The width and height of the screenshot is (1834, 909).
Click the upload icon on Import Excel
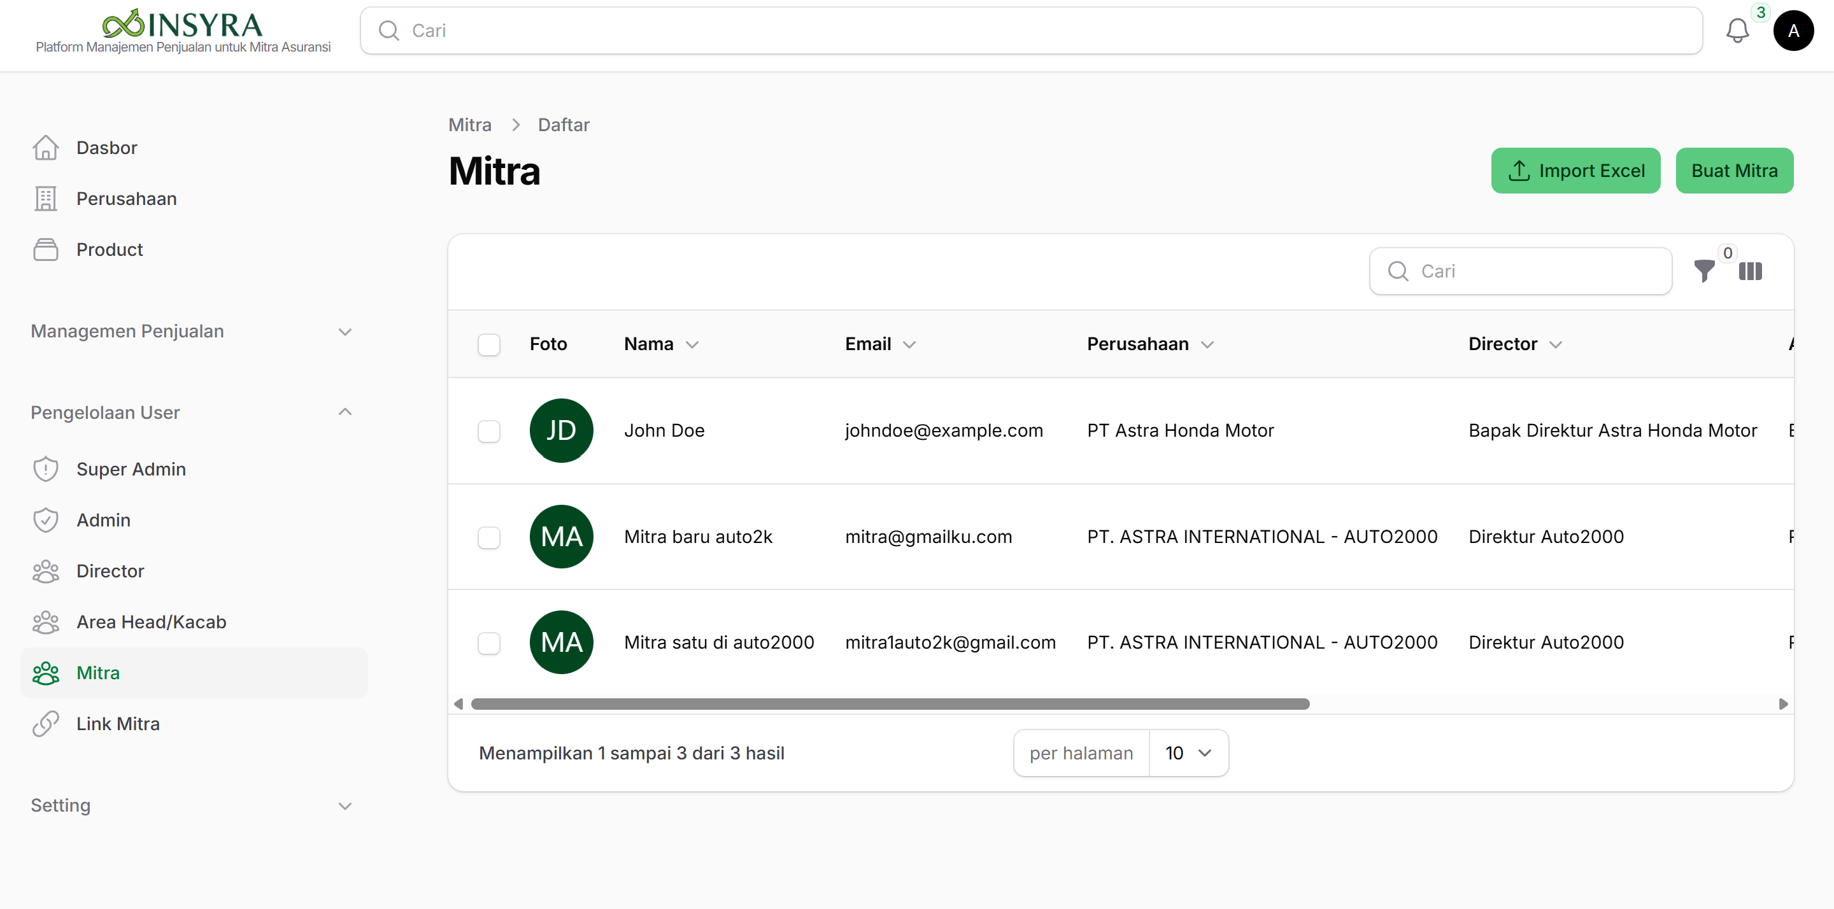[1519, 171]
